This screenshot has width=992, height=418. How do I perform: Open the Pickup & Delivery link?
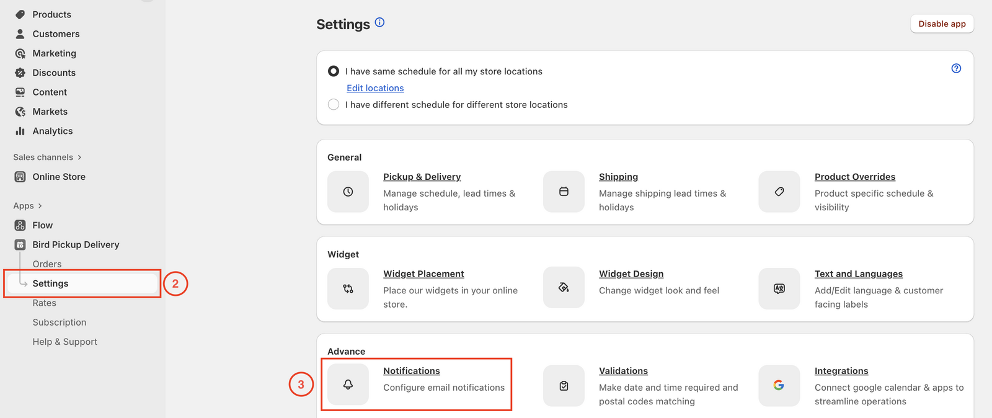point(422,177)
